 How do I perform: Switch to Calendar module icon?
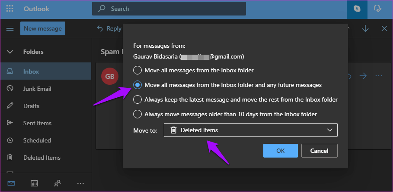click(x=34, y=183)
